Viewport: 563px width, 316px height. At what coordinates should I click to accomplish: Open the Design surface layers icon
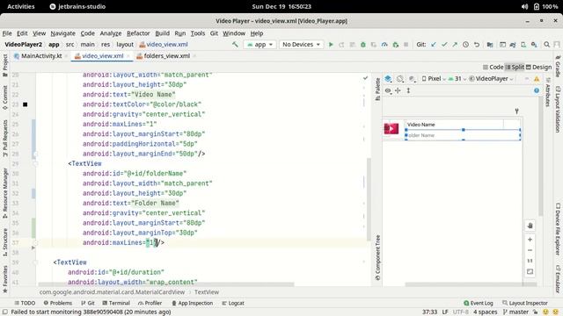tap(388, 79)
